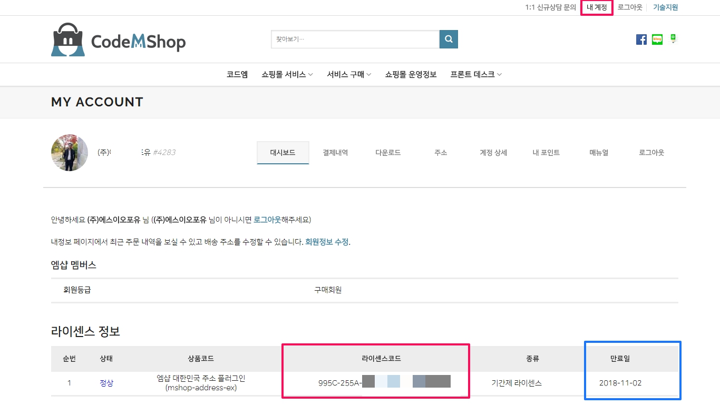The height and width of the screenshot is (415, 720).
Task: Click the Facebook icon in the header
Action: [x=641, y=39]
